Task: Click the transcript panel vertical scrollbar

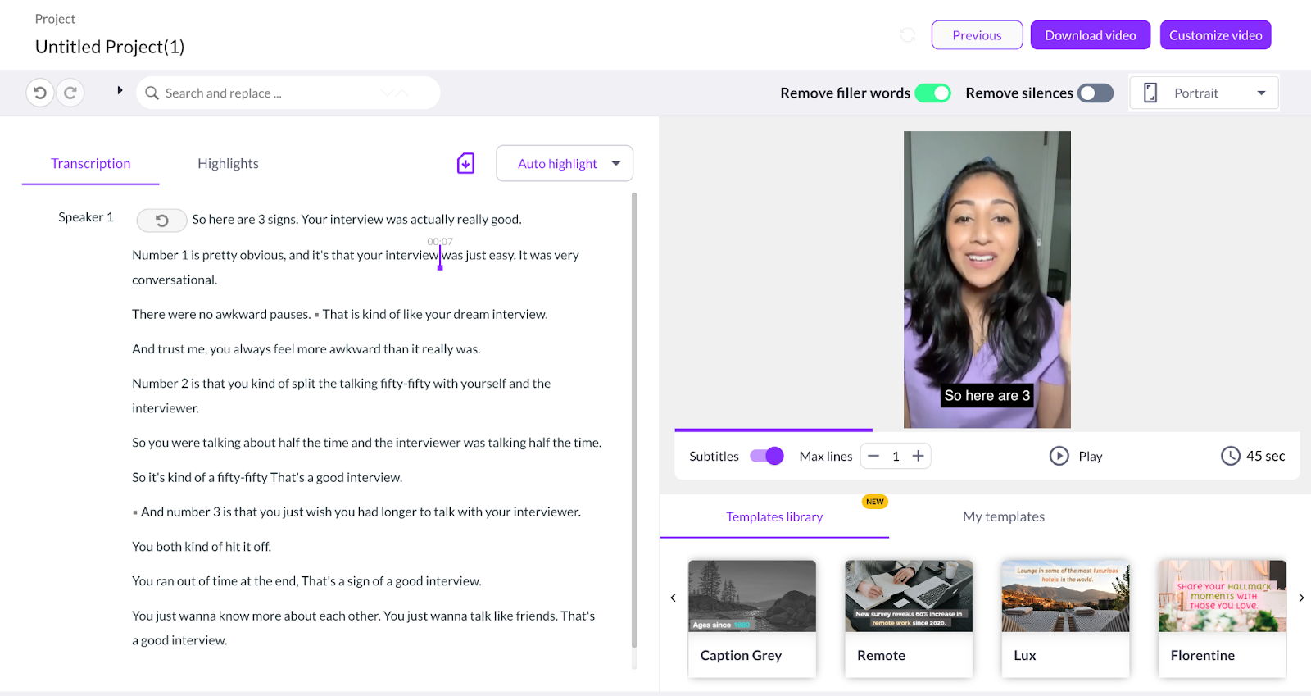Action: pyautogui.click(x=634, y=420)
